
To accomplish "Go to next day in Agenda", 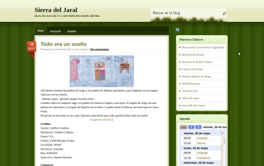I will (198, 127).
